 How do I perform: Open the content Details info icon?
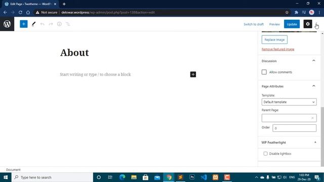click(x=59, y=24)
